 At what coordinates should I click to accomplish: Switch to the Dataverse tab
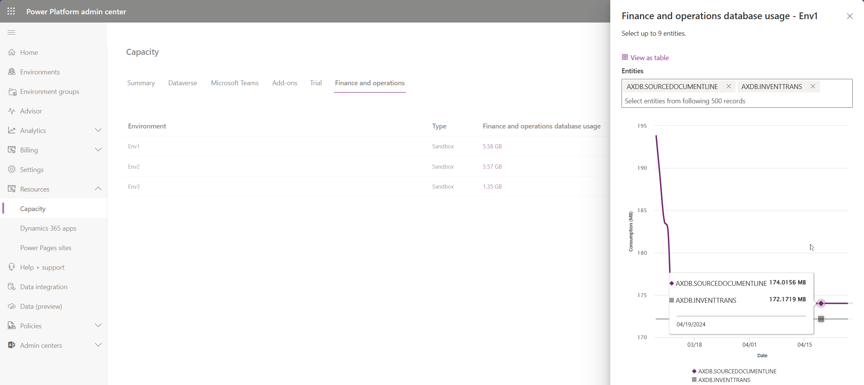pyautogui.click(x=183, y=83)
